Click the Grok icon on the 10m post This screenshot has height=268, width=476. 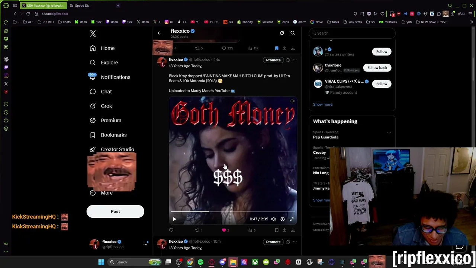click(288, 242)
